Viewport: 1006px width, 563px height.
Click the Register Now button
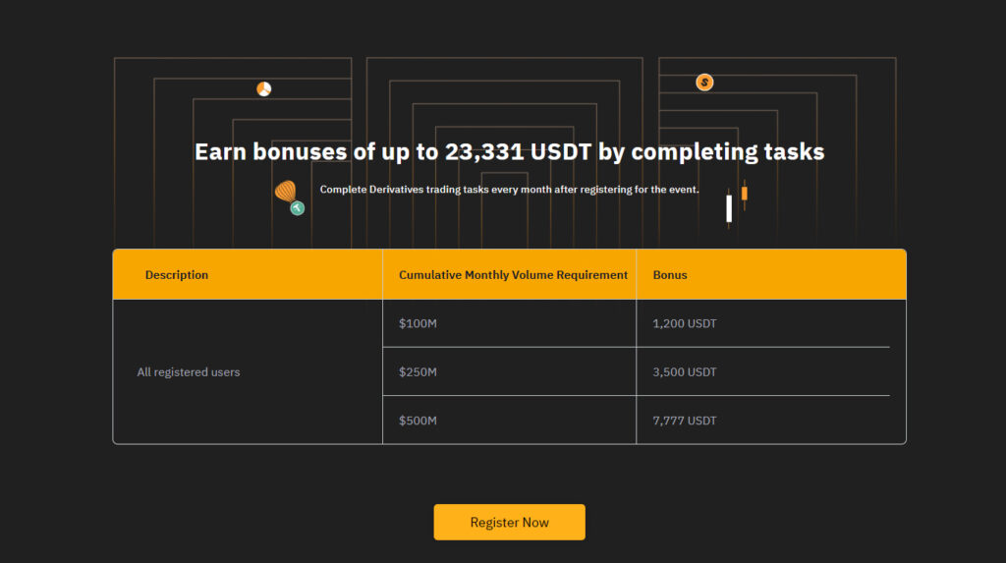tap(509, 522)
